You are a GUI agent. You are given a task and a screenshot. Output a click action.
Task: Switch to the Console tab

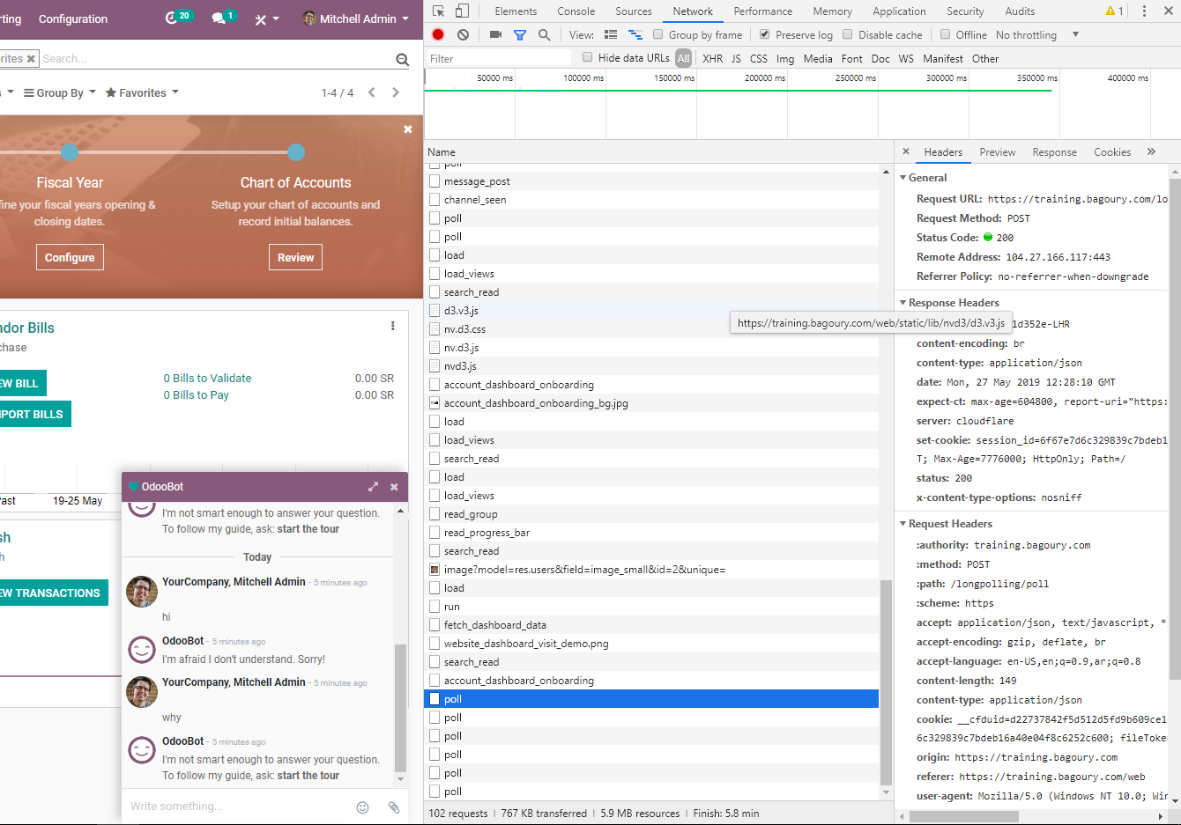click(x=576, y=11)
